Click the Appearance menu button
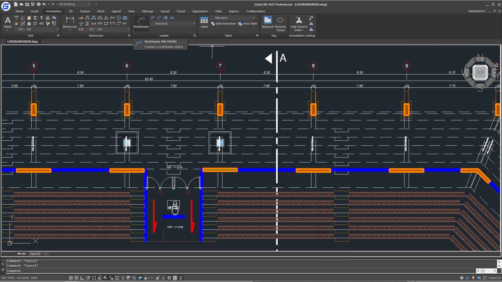The image size is (502, 282). coord(477,11)
